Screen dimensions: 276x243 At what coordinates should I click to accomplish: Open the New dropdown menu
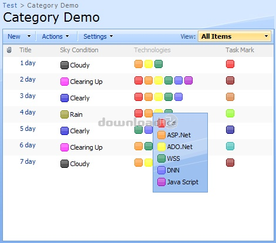pos(19,36)
